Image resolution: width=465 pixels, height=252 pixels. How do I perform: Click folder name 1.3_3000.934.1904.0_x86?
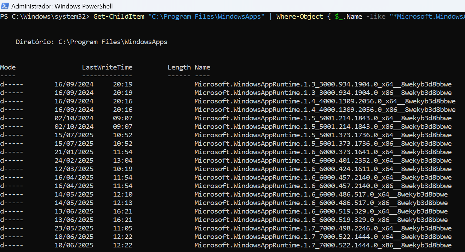[x=323, y=93]
